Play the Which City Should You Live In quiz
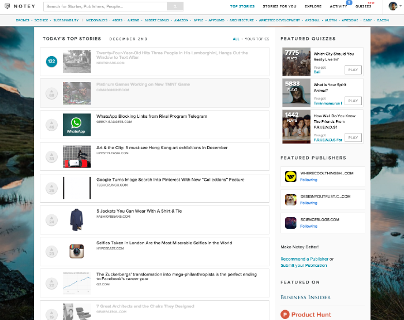404x320 pixels. click(x=353, y=70)
